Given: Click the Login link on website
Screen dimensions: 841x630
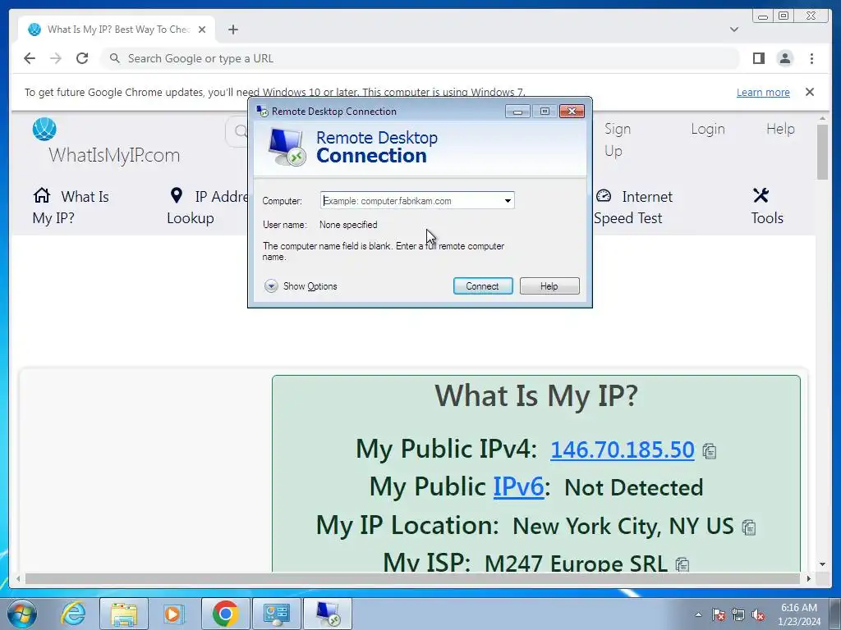Looking at the screenshot, I should point(707,129).
